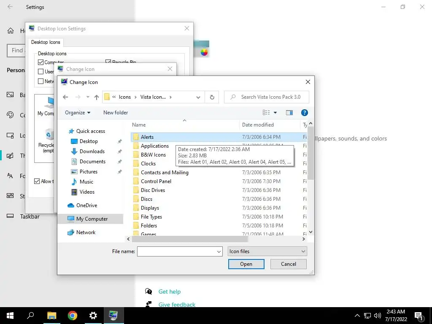The height and width of the screenshot is (324, 432).
Task: Click the Search Vista Icons Pack box
Action: pos(267,97)
